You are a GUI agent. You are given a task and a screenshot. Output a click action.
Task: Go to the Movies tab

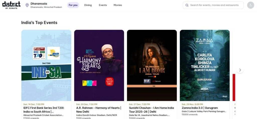click(118, 5)
